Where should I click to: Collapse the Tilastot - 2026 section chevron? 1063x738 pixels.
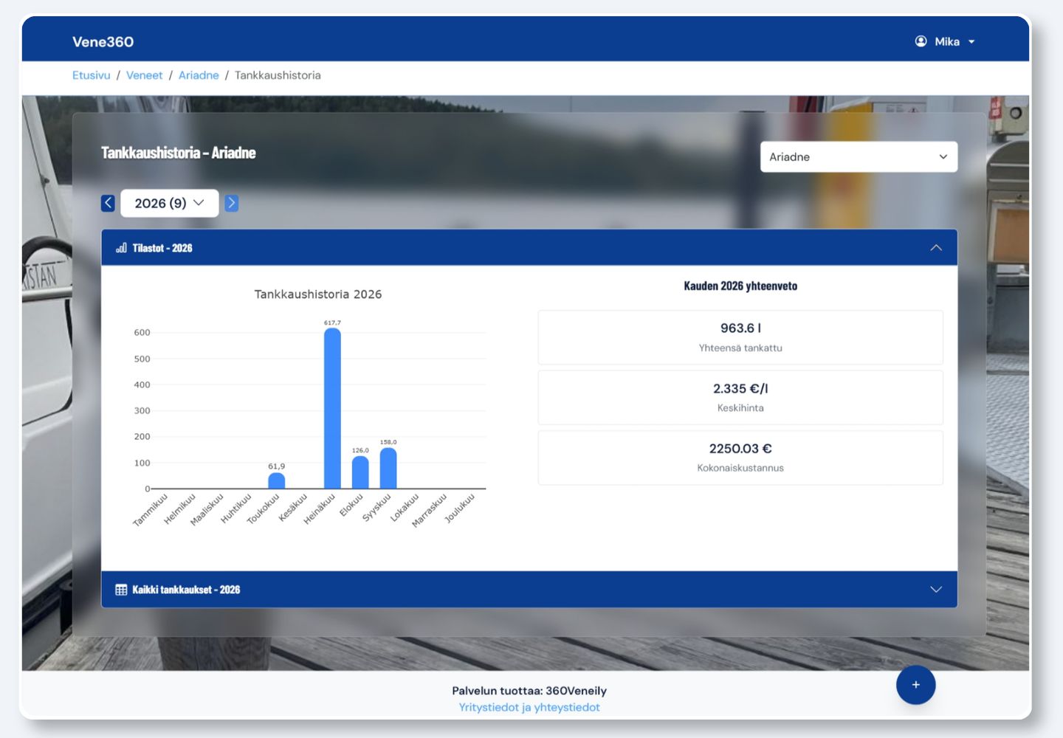(x=936, y=248)
